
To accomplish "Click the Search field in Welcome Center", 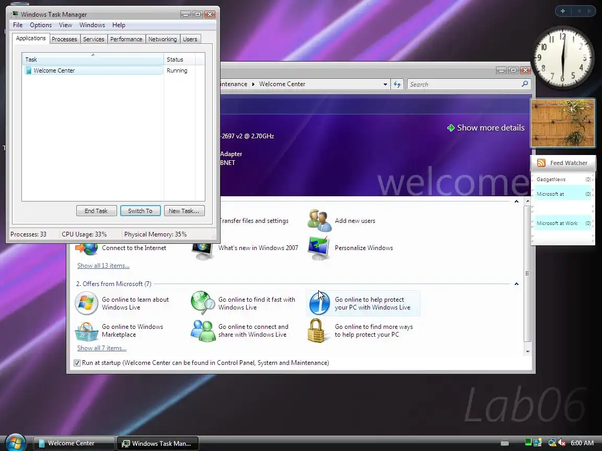I will (x=465, y=85).
